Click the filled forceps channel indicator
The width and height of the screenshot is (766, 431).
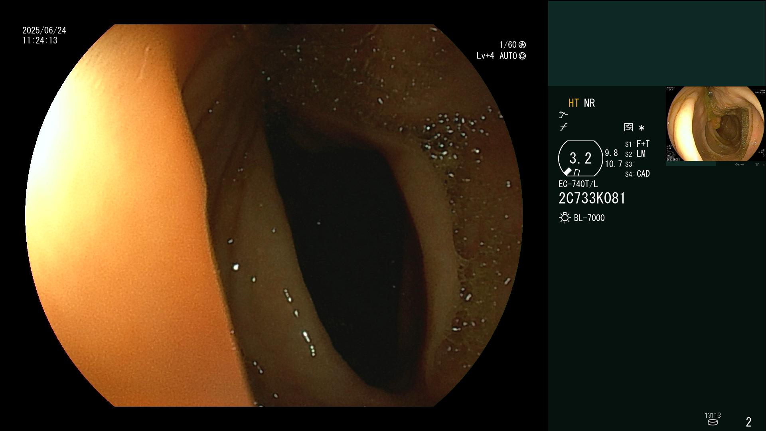[568, 171]
